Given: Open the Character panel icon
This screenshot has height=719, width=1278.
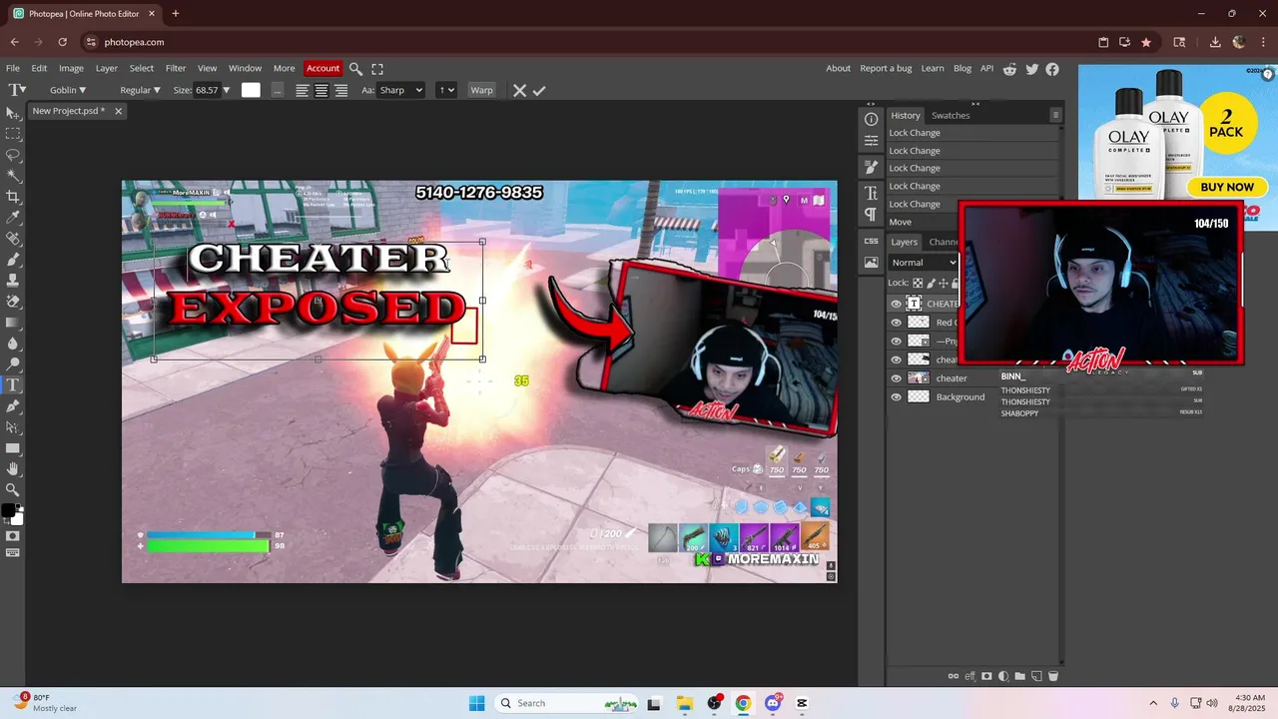Looking at the screenshot, I should click(x=871, y=193).
